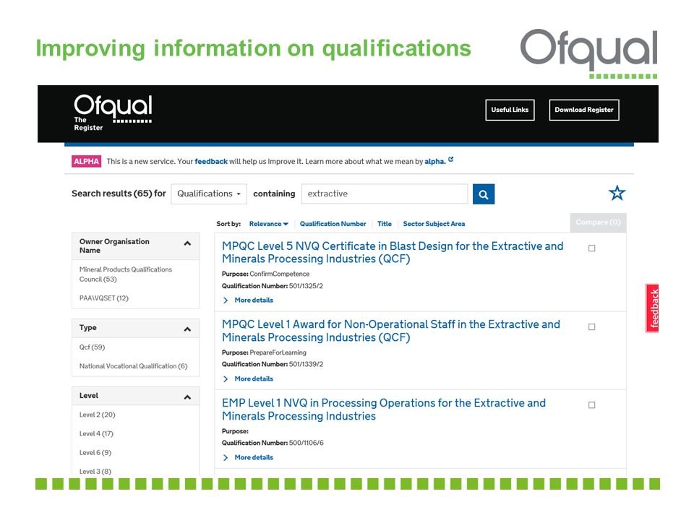The width and height of the screenshot is (694, 520).
Task: Click the star favourites icon
Action: [x=617, y=194]
